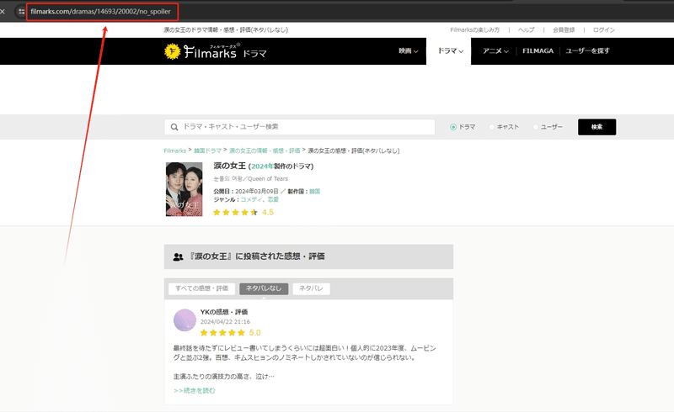The width and height of the screenshot is (674, 412).
Task: Click the 韓国 production country link
Action: tap(314, 192)
